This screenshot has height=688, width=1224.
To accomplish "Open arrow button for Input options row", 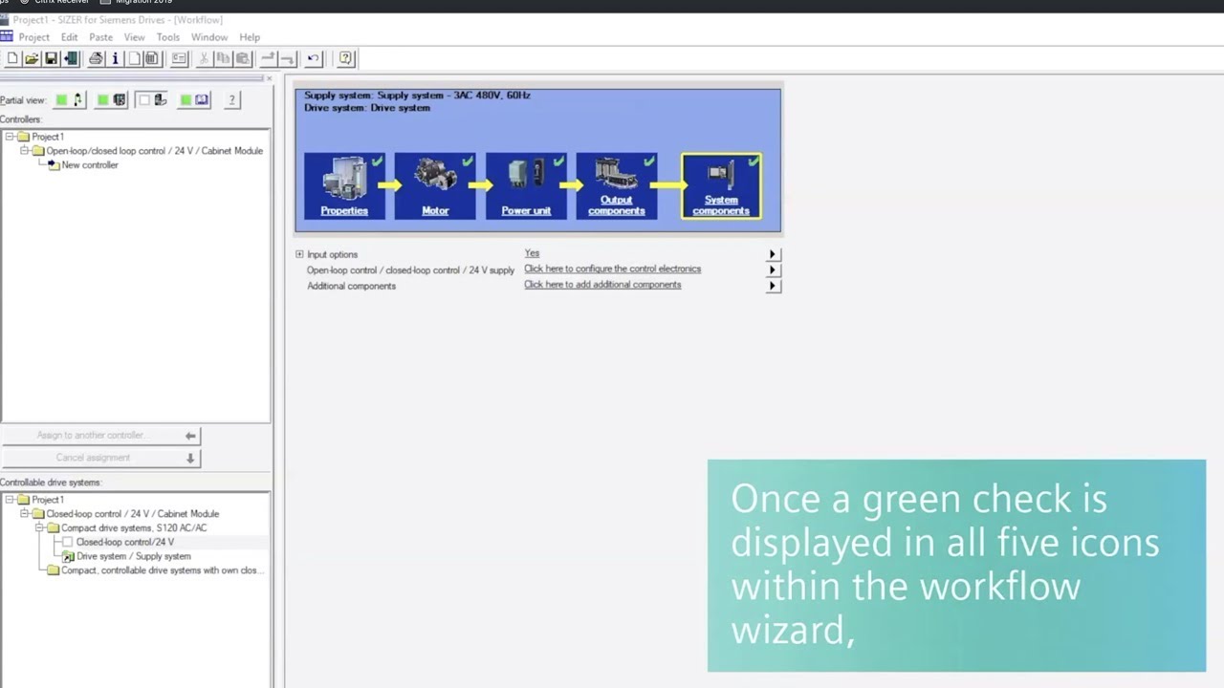I will click(x=773, y=254).
